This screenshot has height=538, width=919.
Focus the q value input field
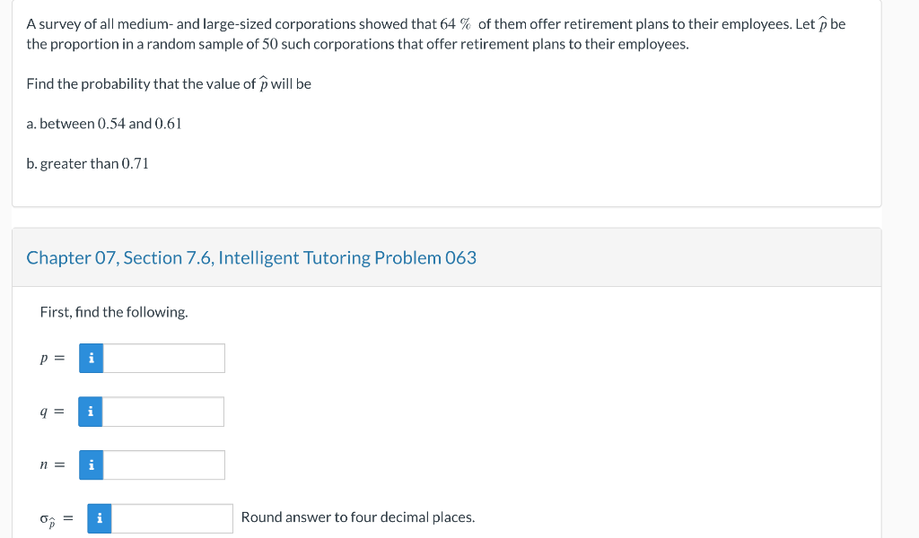163,412
